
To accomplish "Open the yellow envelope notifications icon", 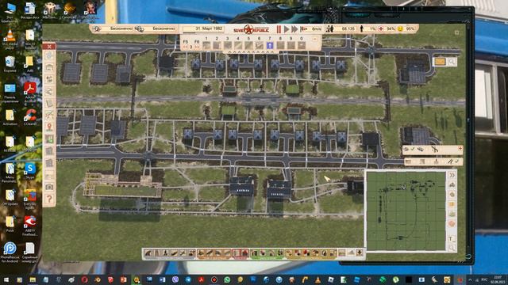I will (440, 62).
